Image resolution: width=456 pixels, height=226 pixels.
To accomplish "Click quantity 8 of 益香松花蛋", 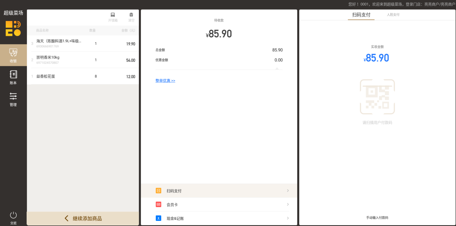I will pos(96,76).
